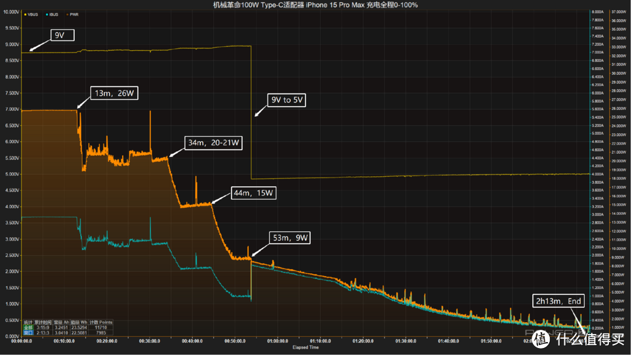Screen dimensions: 631x355
Task: Click the 01:00:00.0 tick on the time axis
Action: (x=278, y=341)
